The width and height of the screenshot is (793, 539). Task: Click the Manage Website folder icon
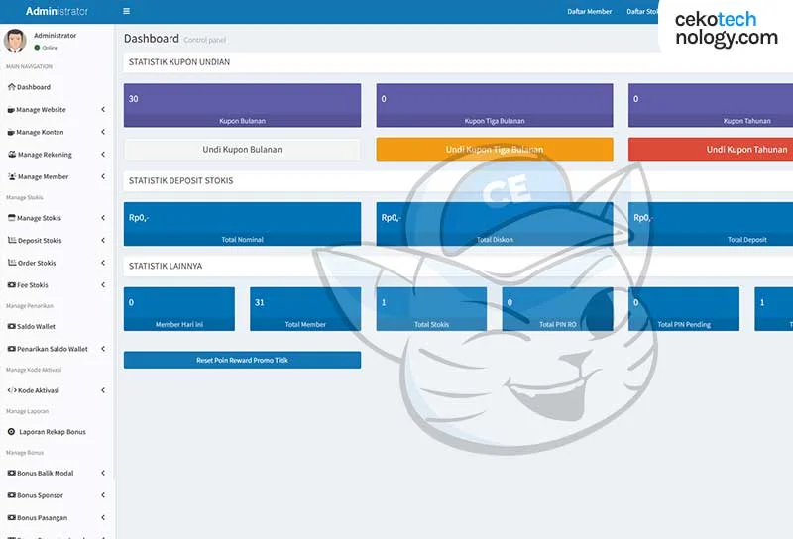[11, 110]
